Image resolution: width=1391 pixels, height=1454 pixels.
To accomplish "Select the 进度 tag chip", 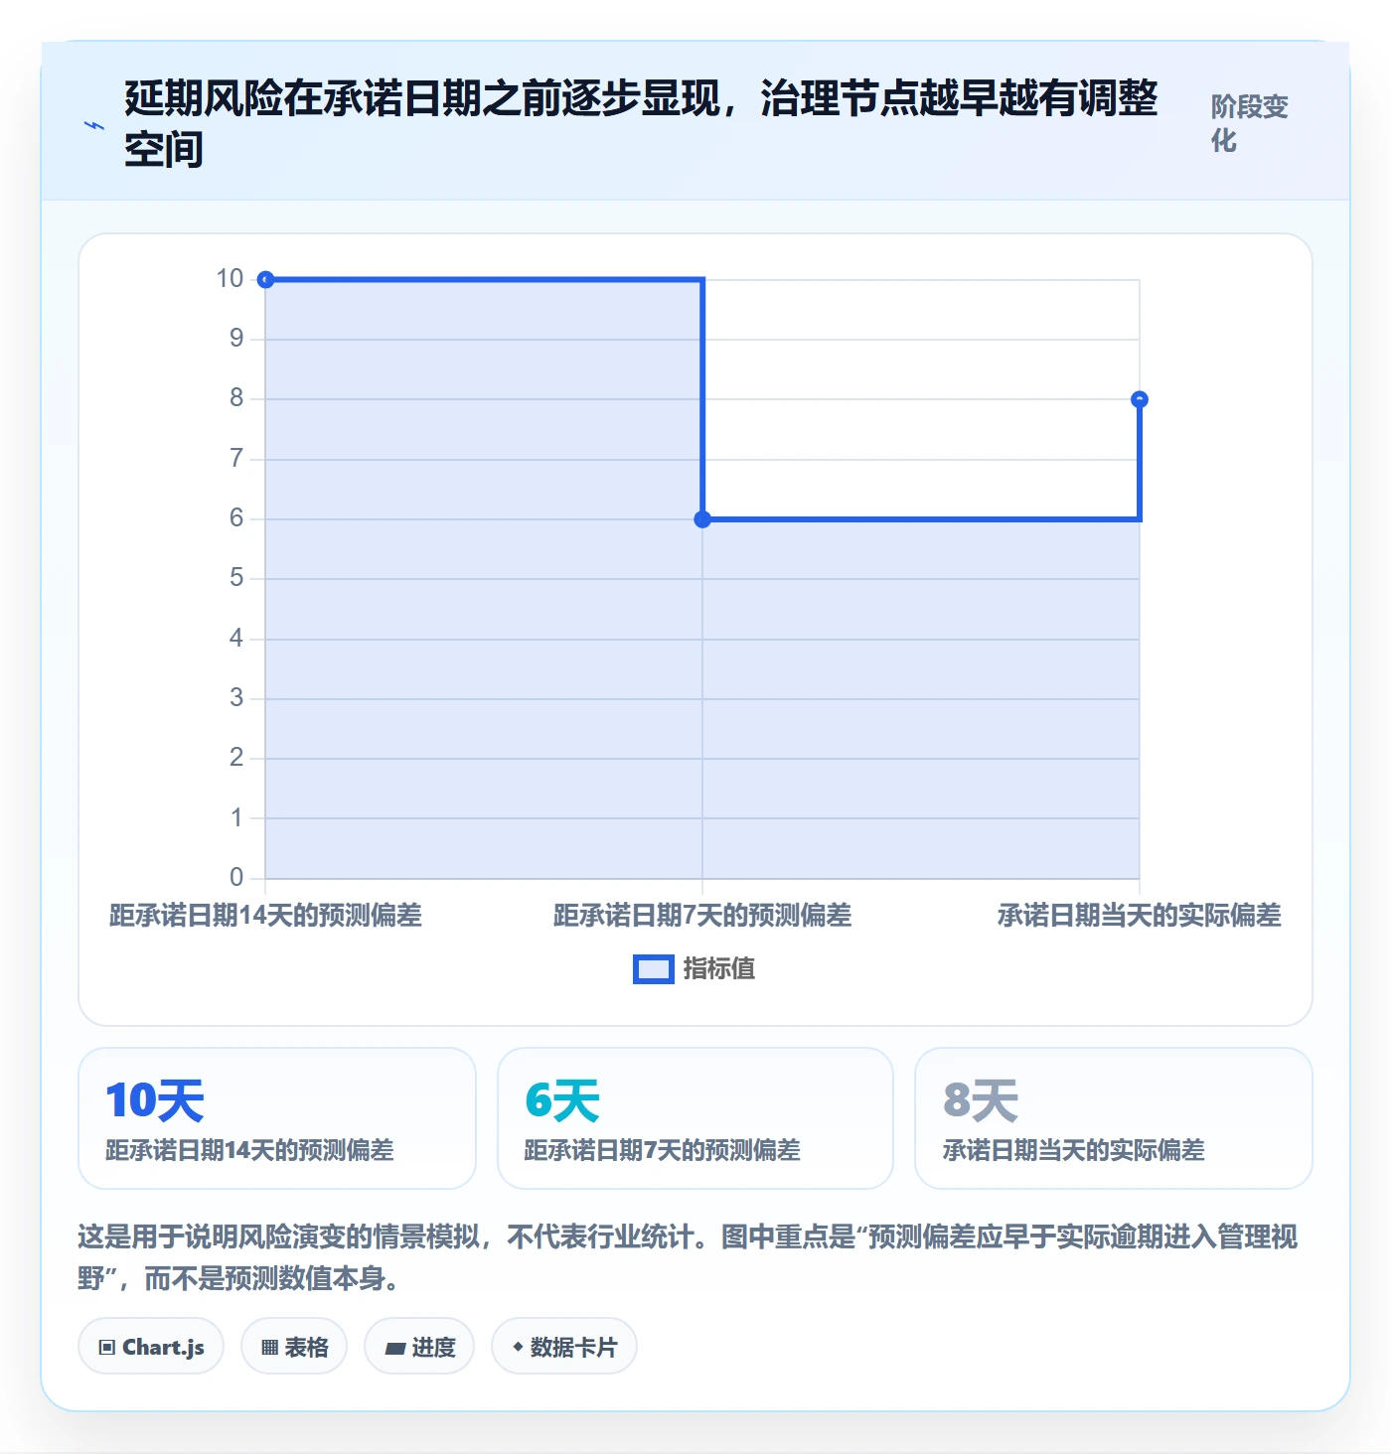I will click(x=419, y=1347).
